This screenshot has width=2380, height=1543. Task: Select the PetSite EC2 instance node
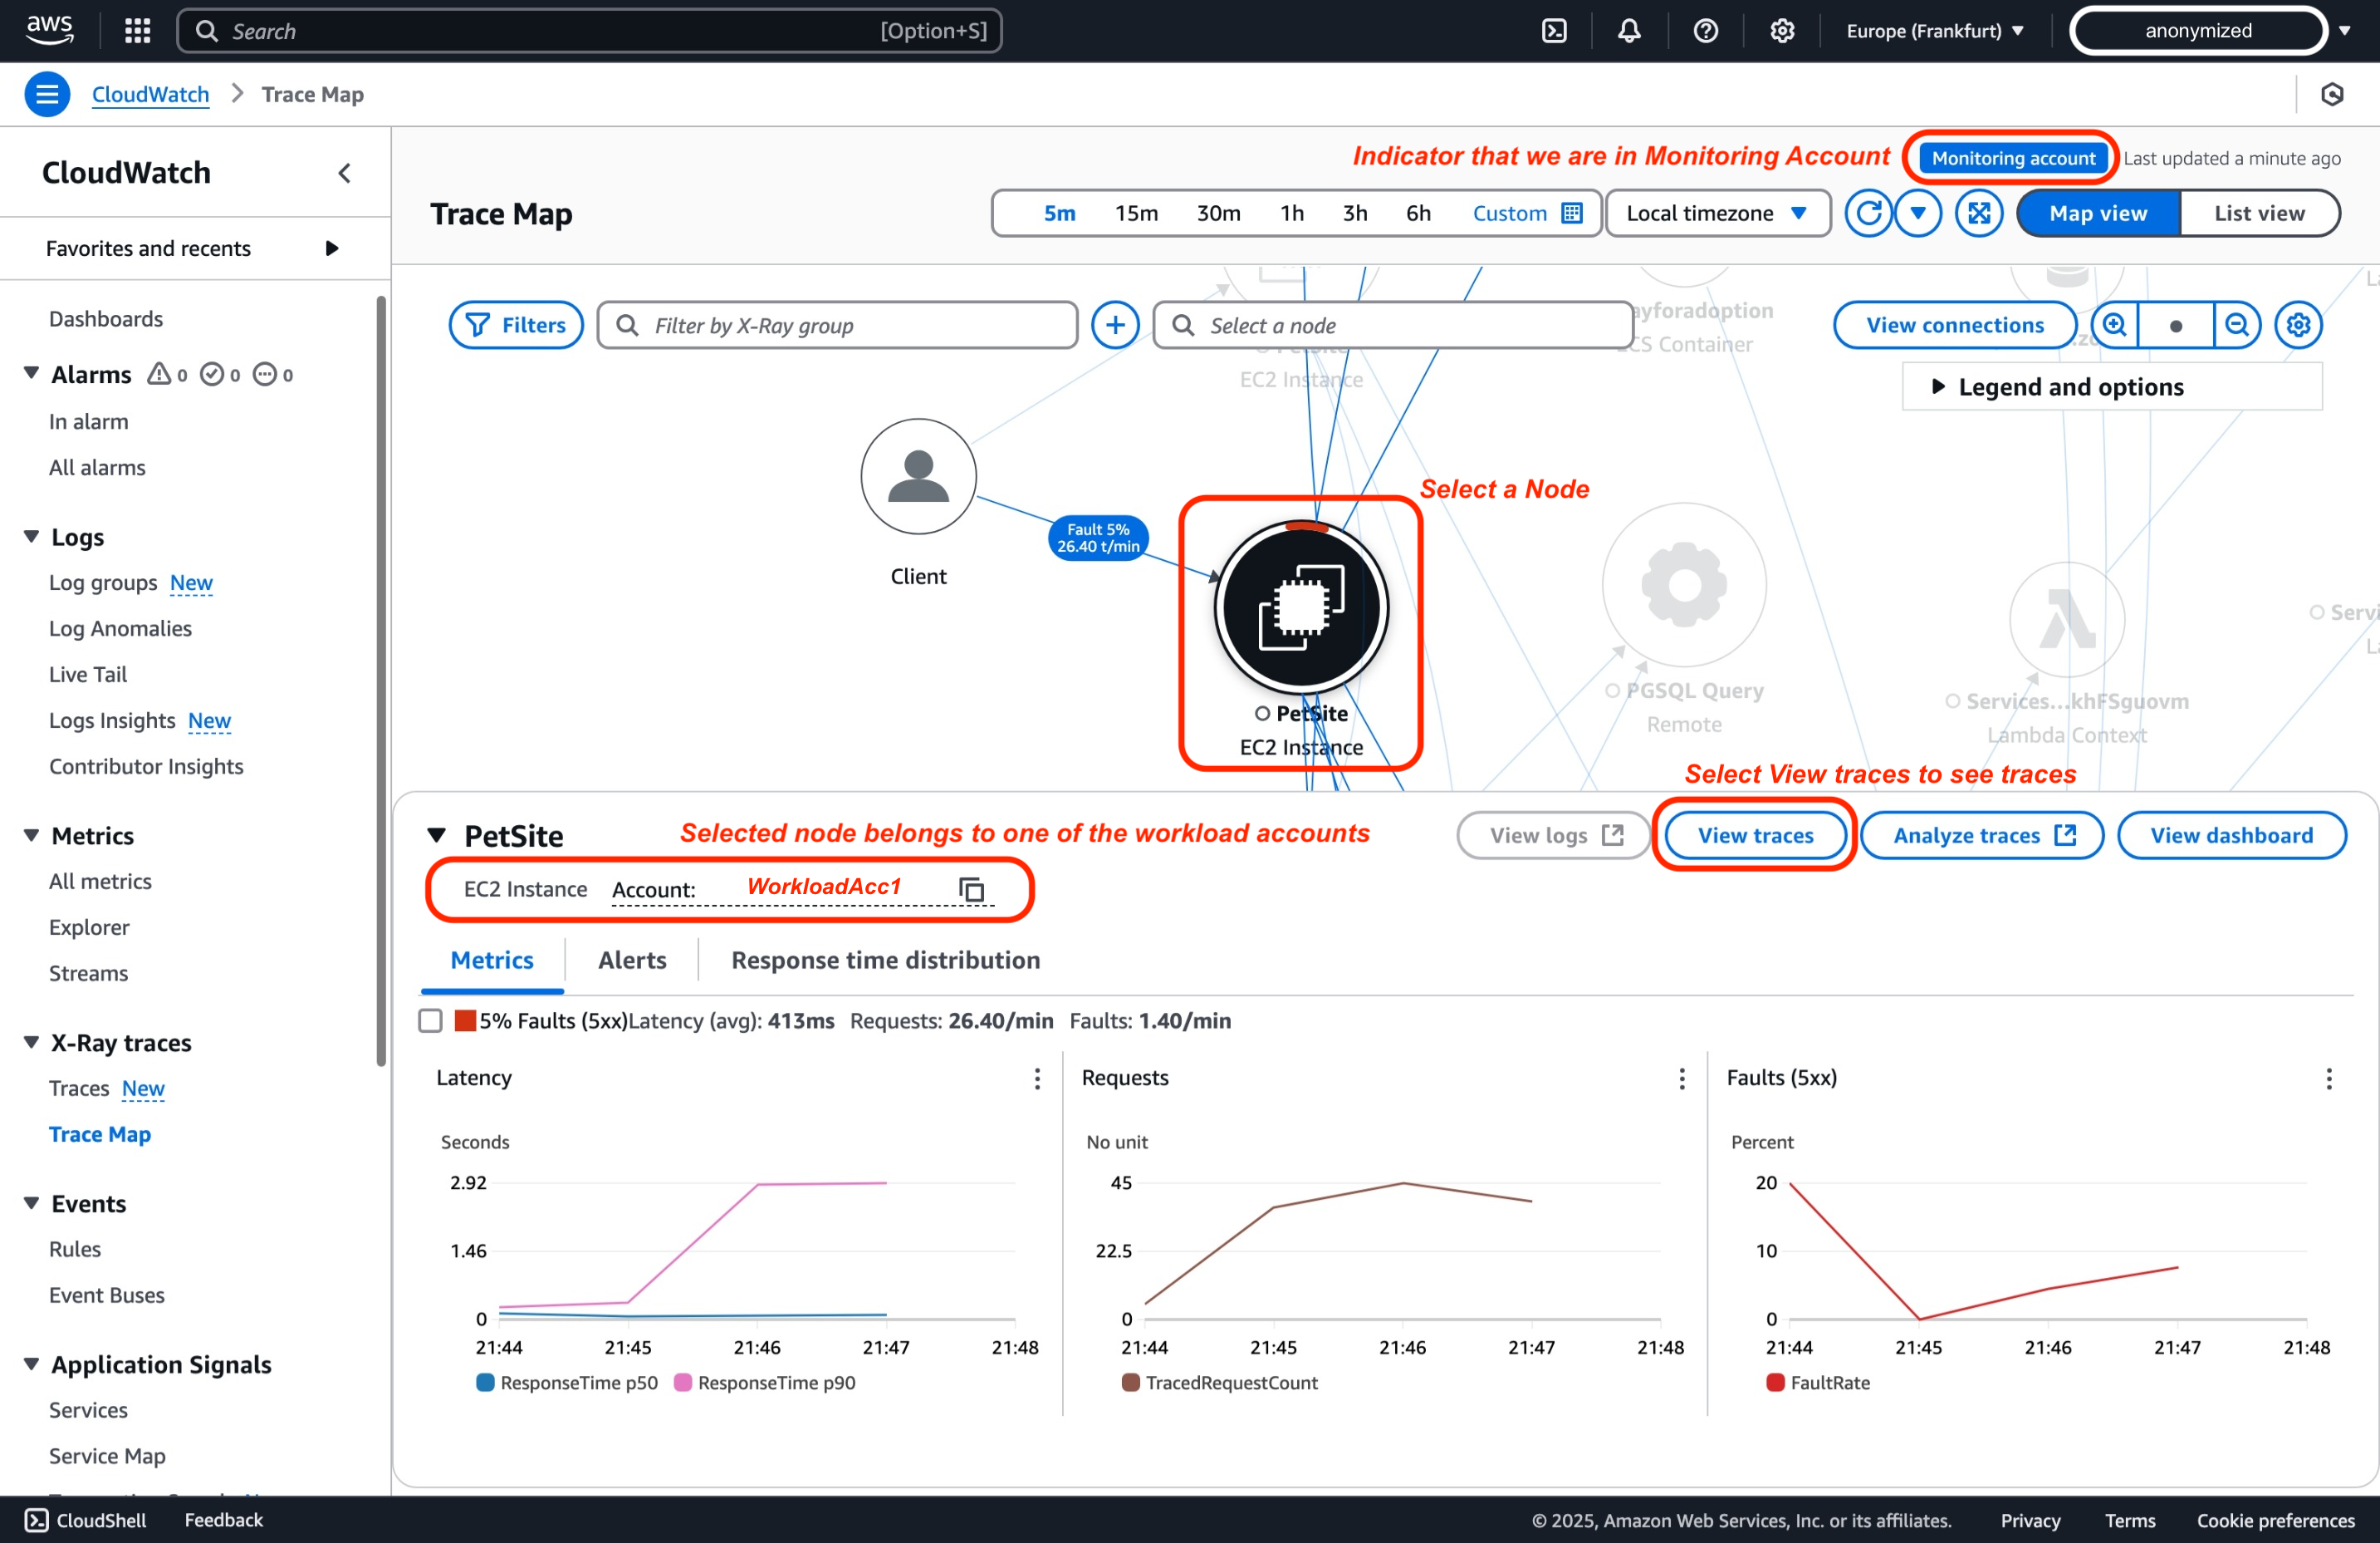click(1301, 607)
